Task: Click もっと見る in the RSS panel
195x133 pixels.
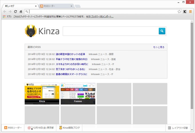Action: coord(159,47)
